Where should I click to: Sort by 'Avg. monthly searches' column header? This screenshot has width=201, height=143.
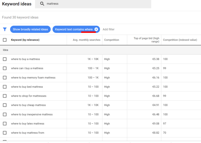(x=87, y=40)
